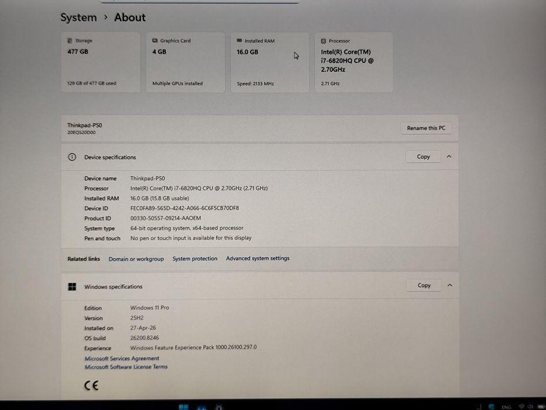
Task: Click the ENG language indicator in taskbar
Action: coord(506,407)
